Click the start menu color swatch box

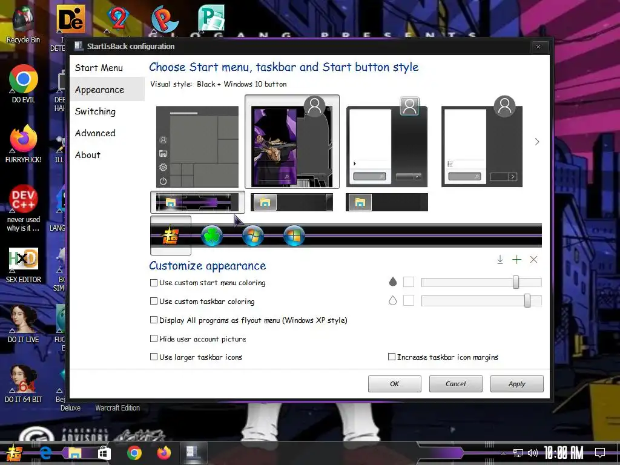[409, 282]
